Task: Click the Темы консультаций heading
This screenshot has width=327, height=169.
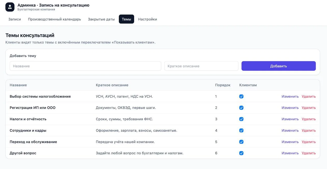Action: click(30, 35)
